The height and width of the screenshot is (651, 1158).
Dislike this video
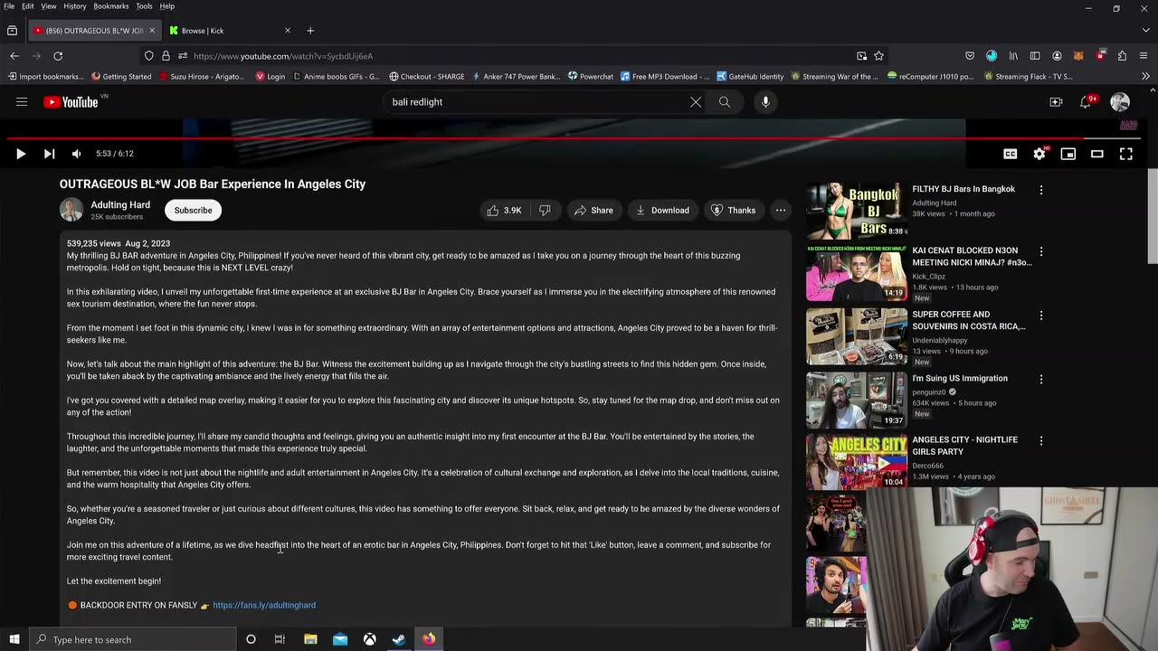545,211
